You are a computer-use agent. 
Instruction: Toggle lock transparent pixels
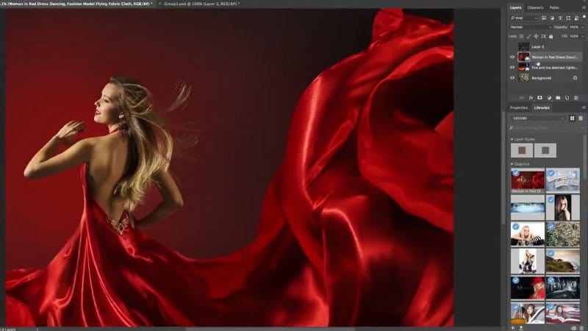(x=521, y=36)
